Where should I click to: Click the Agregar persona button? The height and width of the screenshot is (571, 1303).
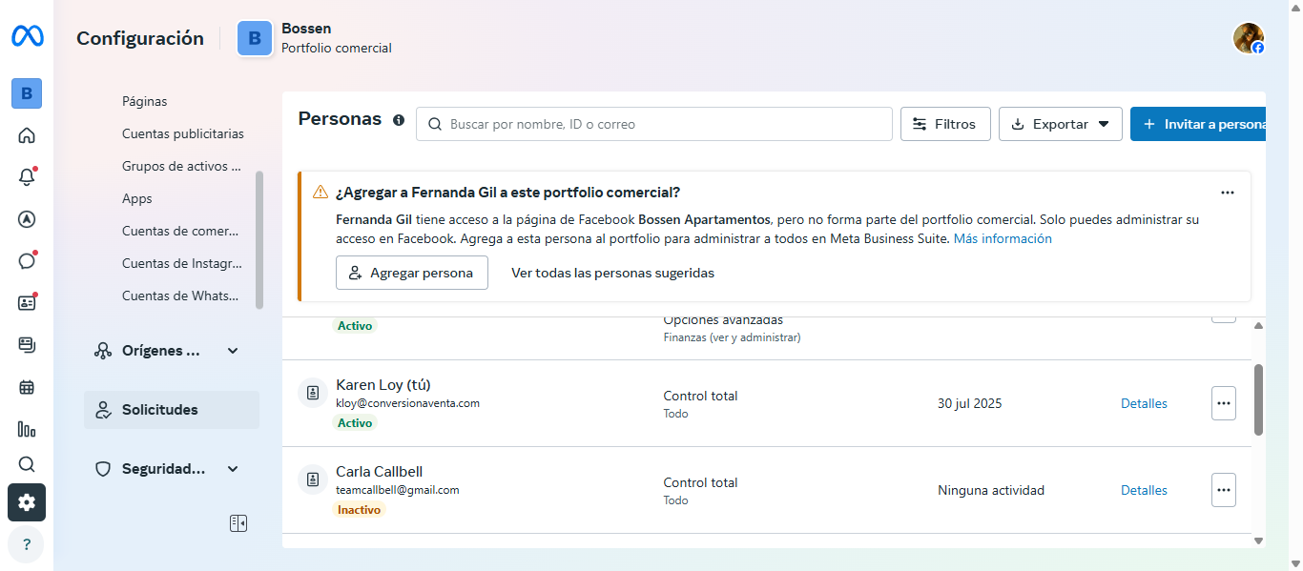(x=412, y=273)
